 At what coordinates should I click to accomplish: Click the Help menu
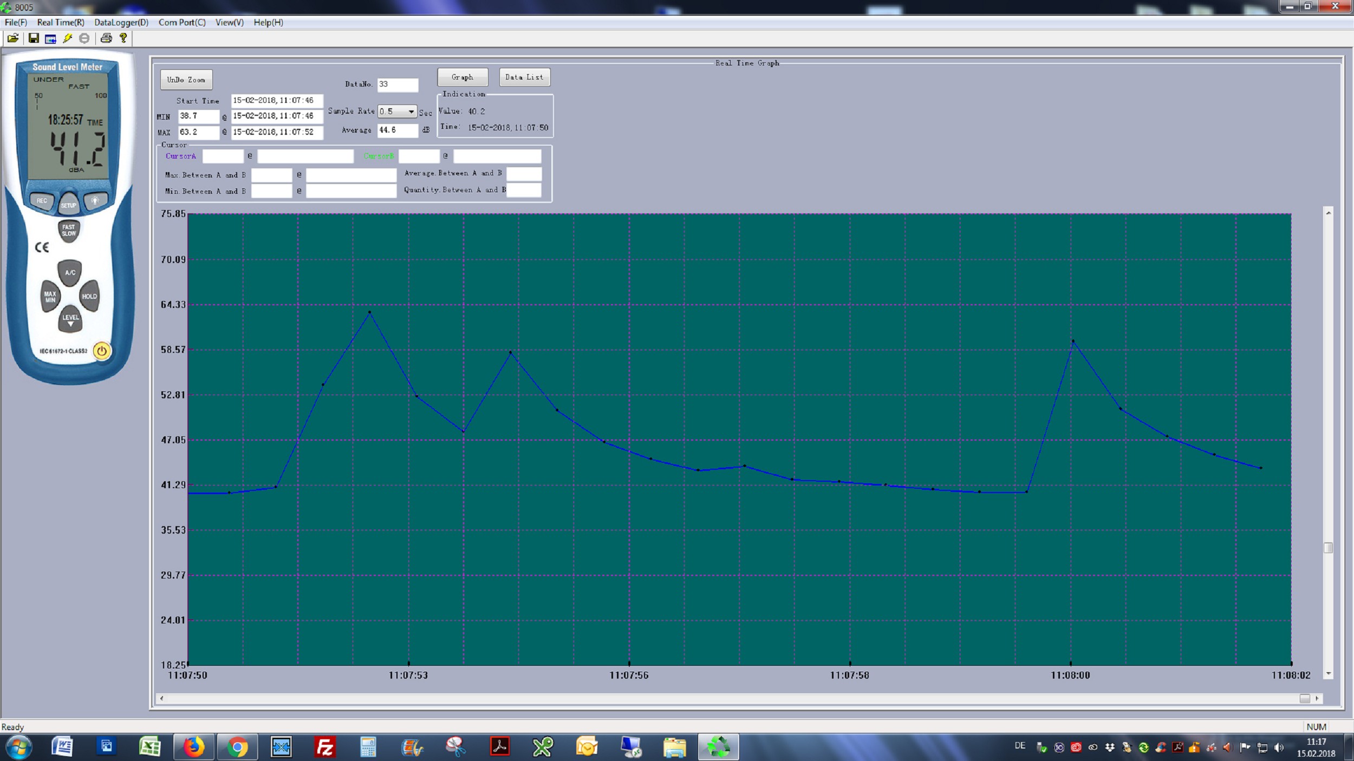268,21
